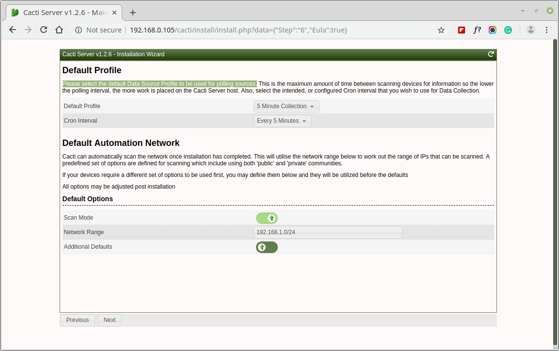Go to the Previous wizard step
Image resolution: width=559 pixels, height=351 pixels.
click(78, 320)
